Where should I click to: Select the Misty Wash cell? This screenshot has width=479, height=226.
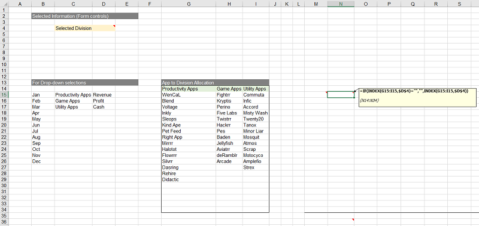tap(256, 113)
